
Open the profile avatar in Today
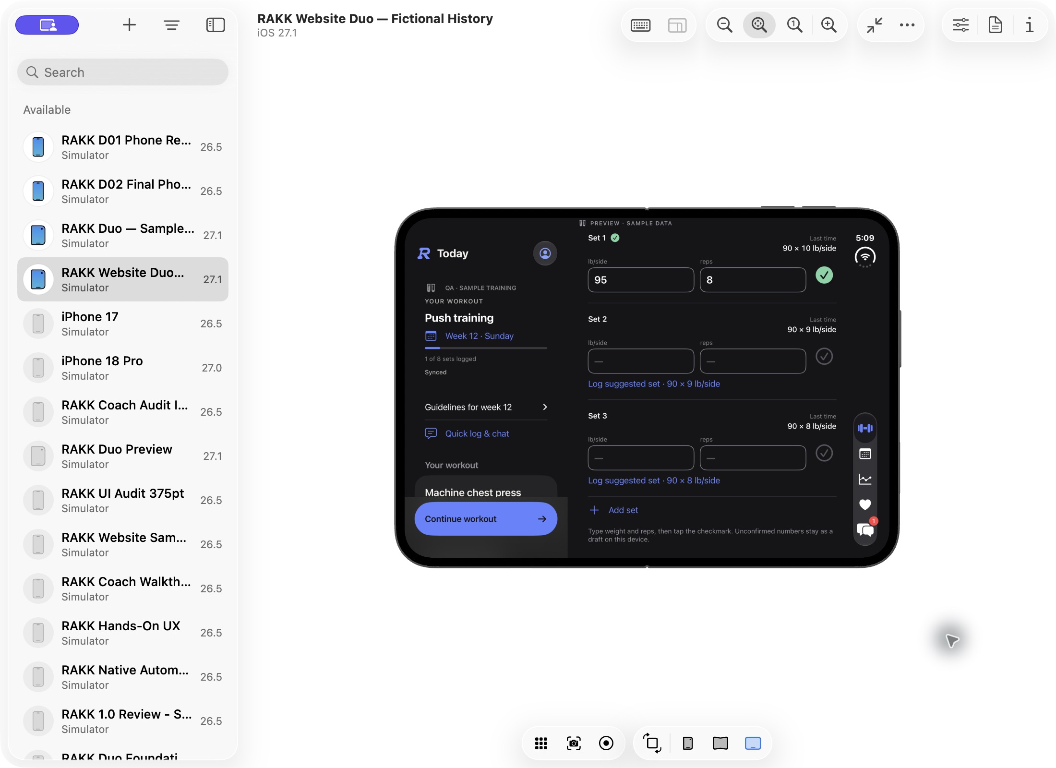tap(545, 253)
